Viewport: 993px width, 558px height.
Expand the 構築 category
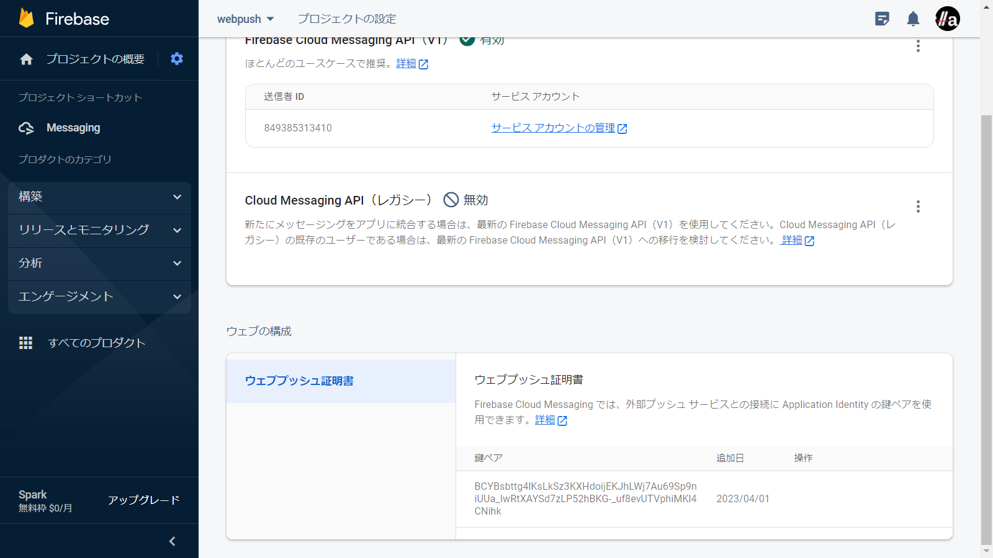pyautogui.click(x=99, y=197)
